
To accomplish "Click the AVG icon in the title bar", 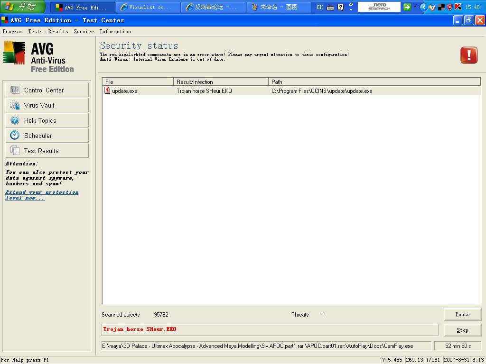I will pos(5,20).
